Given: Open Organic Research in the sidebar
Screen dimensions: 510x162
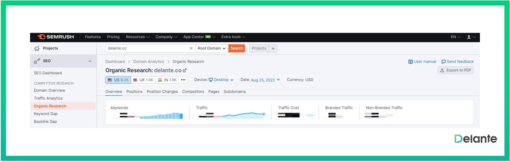Looking at the screenshot, I should [x=63, y=106].
